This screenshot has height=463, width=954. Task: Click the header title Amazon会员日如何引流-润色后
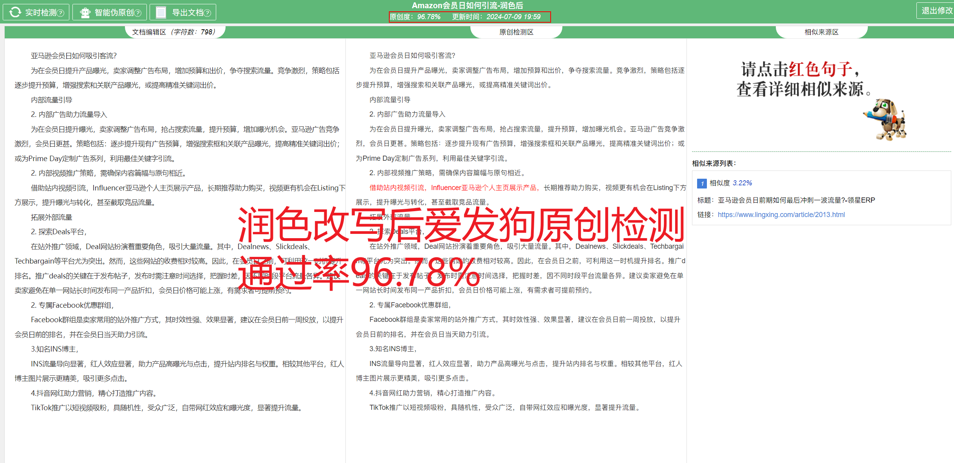[467, 5]
